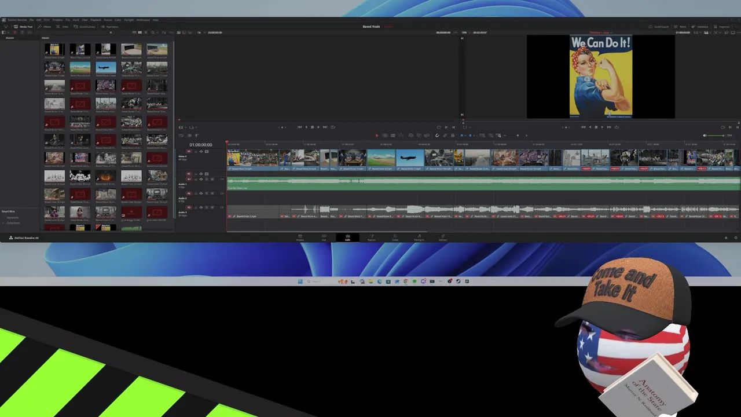This screenshot has height=417, width=741.
Task: Select the Trim Edit Mode tool
Action: [385, 136]
